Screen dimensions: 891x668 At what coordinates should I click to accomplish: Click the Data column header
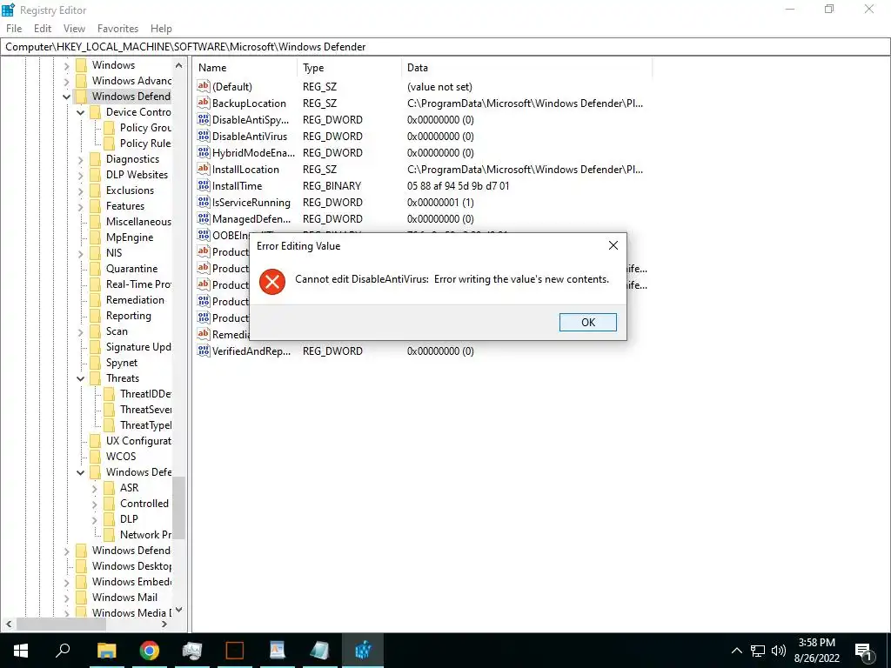[526, 68]
